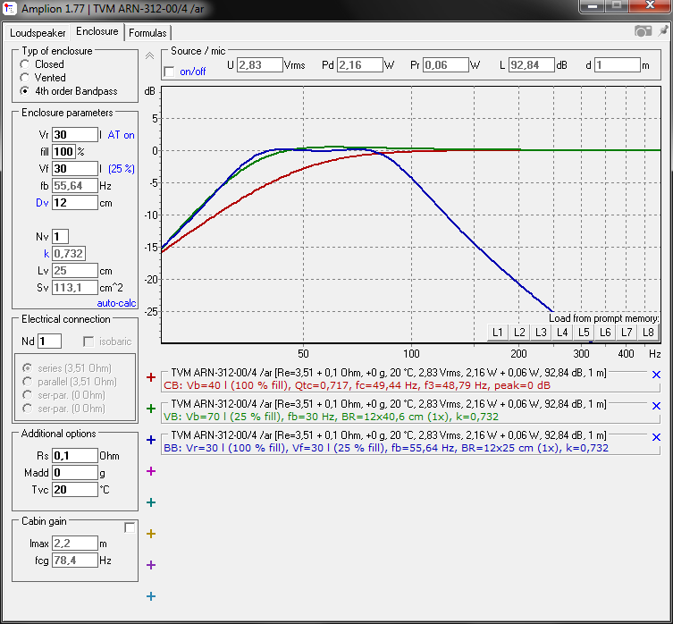Click the dark blue plus curve slot
Viewport: 673px width, 624px height.
tap(151, 440)
